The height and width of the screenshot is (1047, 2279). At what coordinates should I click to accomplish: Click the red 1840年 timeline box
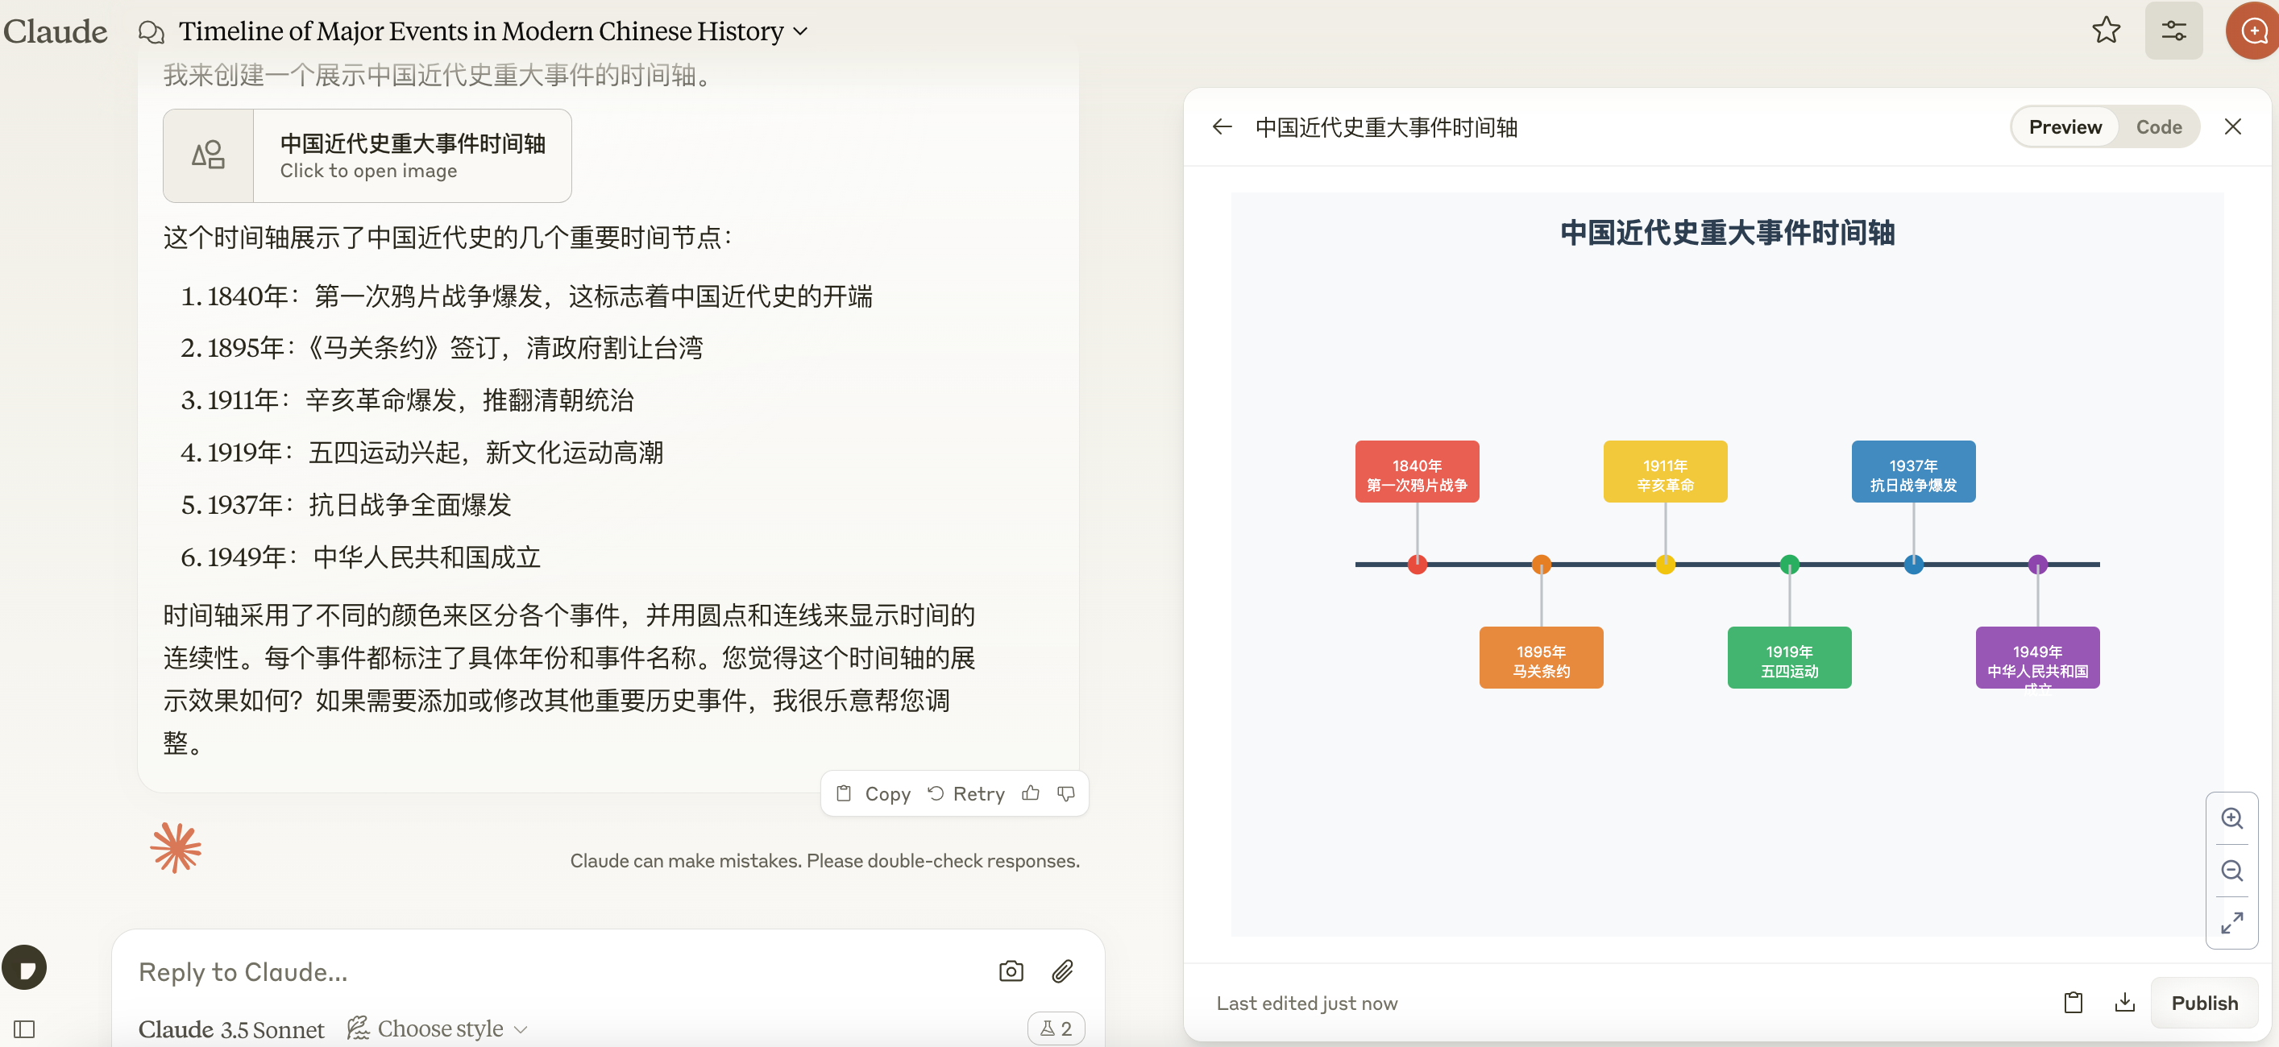pyautogui.click(x=1417, y=471)
